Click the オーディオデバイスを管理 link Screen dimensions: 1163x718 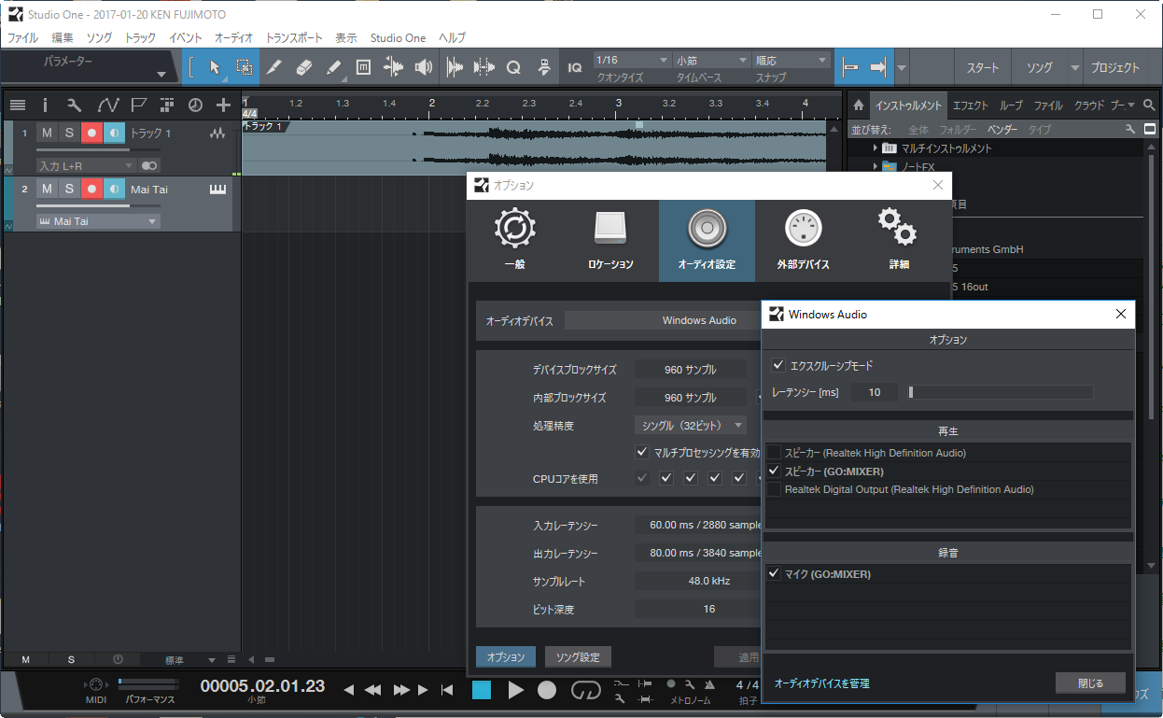822,684
